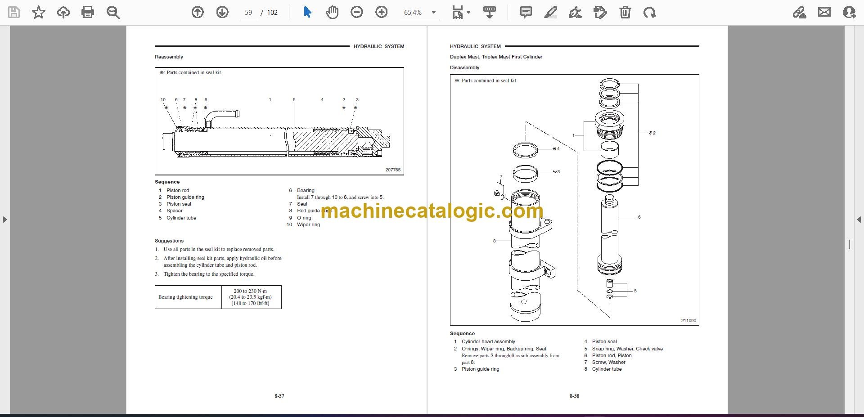Viewport: 864px width, 417px height.
Task: Click the total page count '102'
Action: pos(272,13)
